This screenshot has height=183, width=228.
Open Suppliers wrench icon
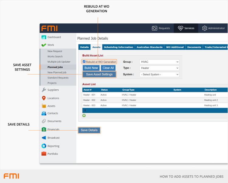pyautogui.click(x=44, y=90)
